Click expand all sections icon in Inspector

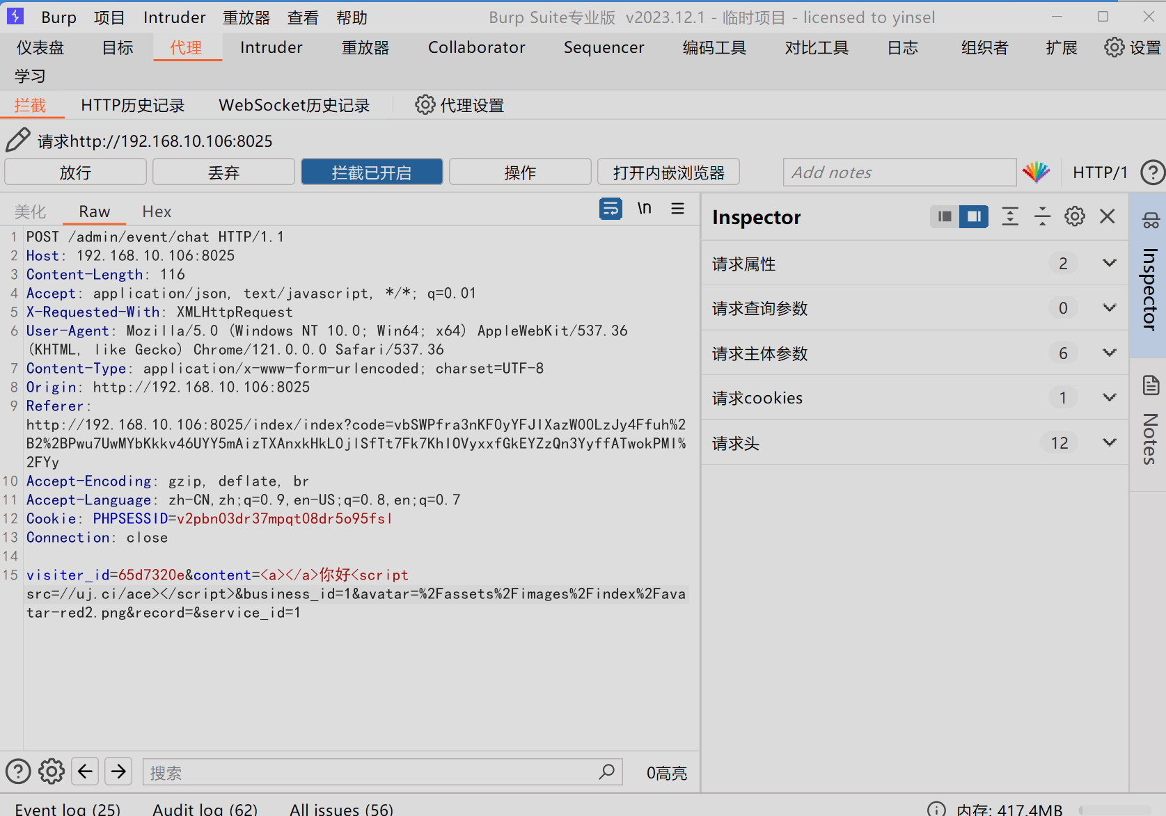pyautogui.click(x=1010, y=216)
